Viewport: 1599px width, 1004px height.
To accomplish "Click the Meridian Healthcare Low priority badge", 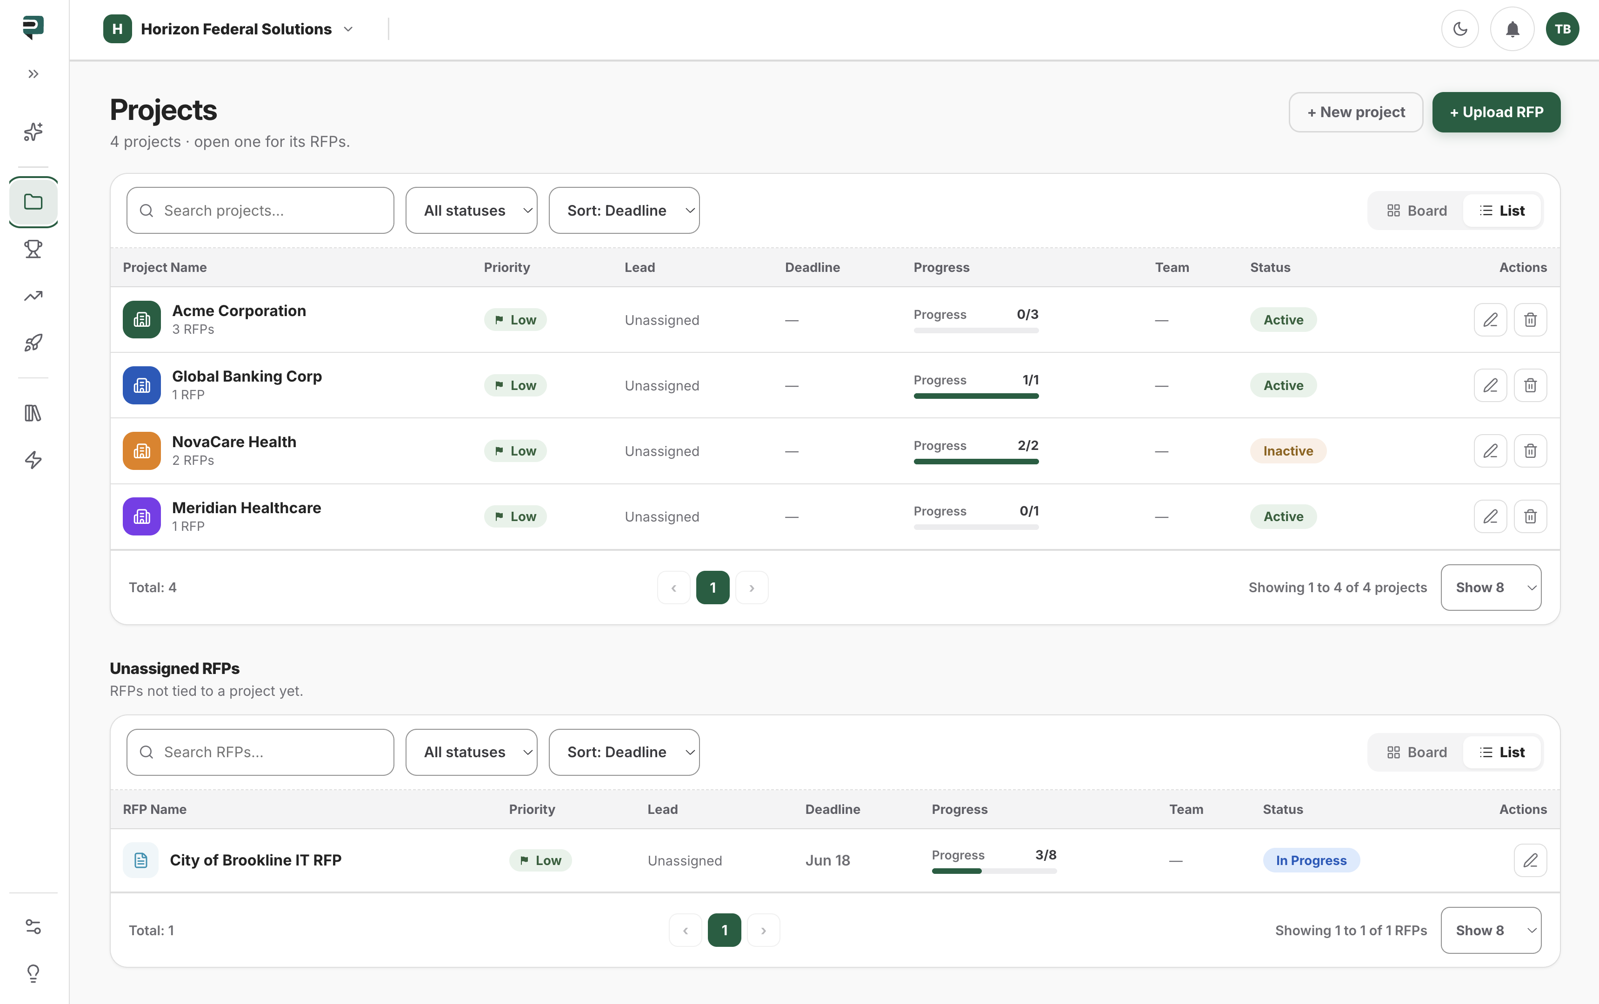I will pos(515,516).
